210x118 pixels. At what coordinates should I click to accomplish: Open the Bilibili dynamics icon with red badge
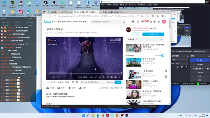pyautogui.click(x=147, y=22)
